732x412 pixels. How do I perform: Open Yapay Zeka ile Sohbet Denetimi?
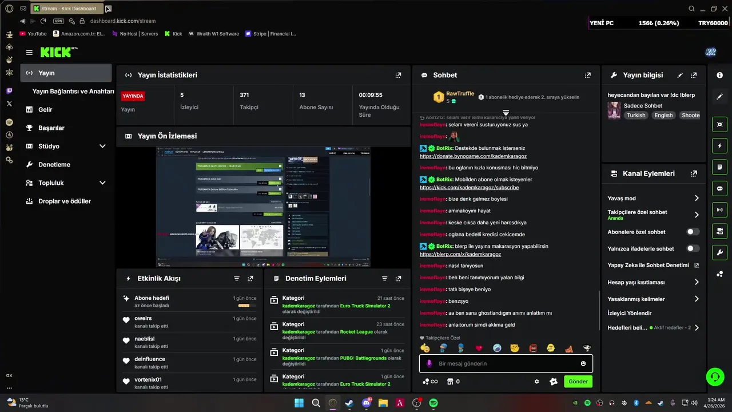653,265
